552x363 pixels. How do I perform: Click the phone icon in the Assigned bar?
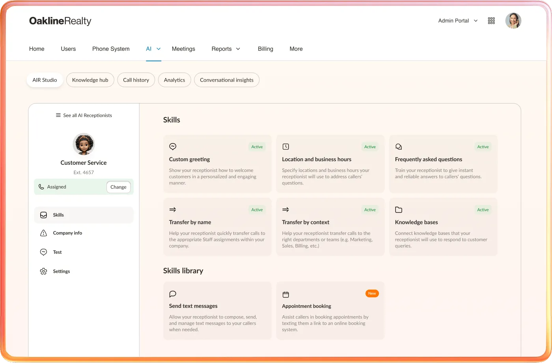41,186
